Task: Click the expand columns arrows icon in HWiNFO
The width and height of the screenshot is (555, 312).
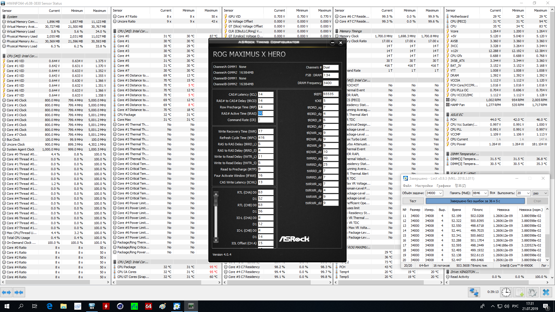Action: tap(6, 293)
